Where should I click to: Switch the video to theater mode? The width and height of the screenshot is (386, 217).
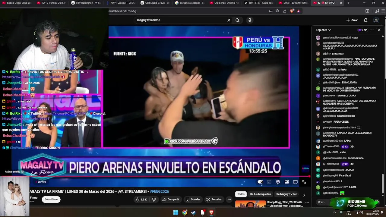point(287,182)
